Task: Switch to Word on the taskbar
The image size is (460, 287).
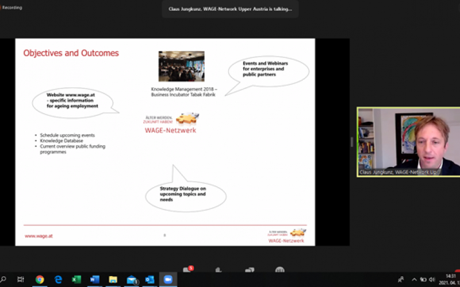Action: tap(94, 280)
